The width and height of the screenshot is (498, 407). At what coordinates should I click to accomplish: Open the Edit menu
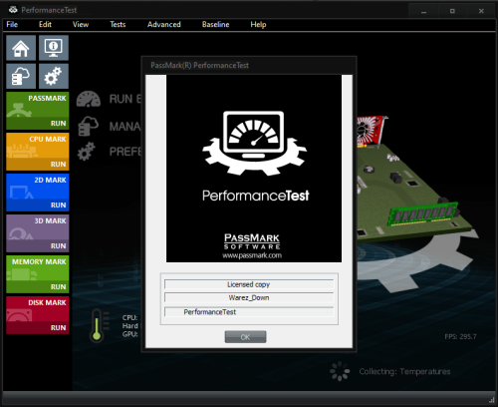coord(45,25)
